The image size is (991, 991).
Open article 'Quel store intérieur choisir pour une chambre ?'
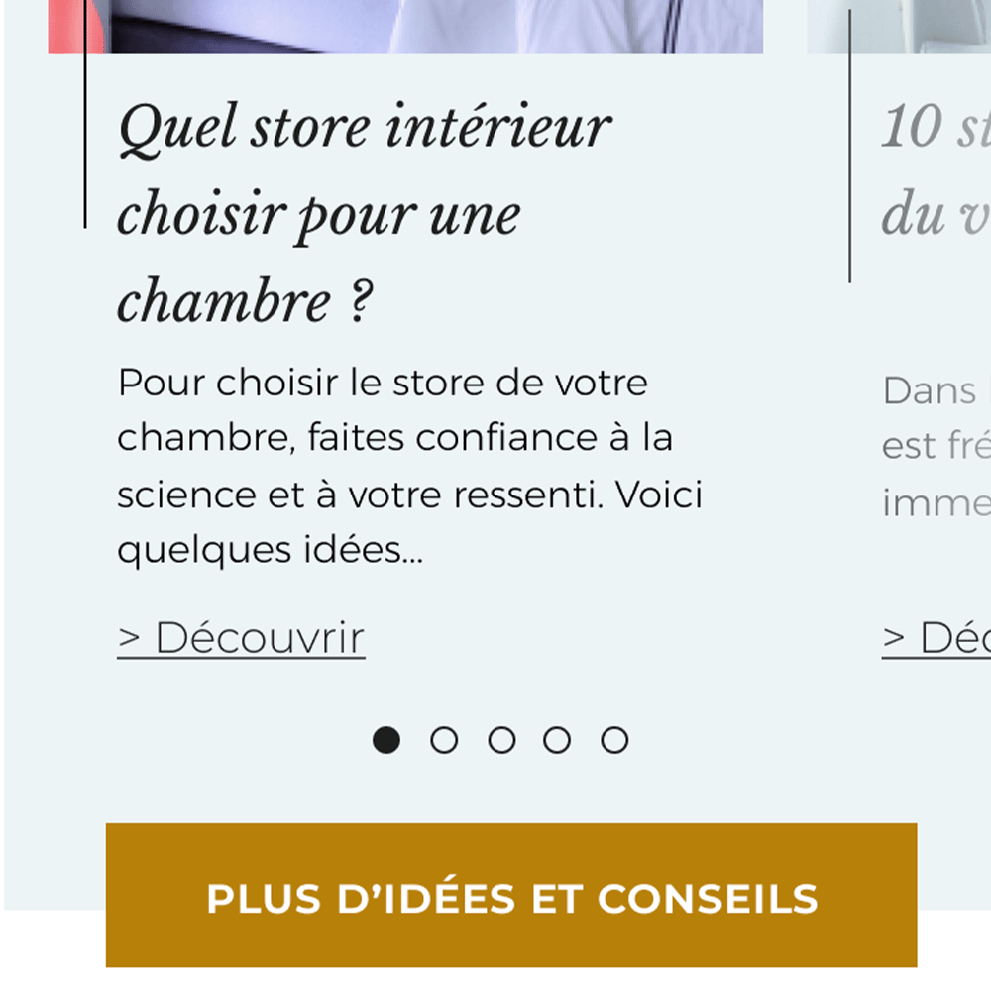click(365, 214)
